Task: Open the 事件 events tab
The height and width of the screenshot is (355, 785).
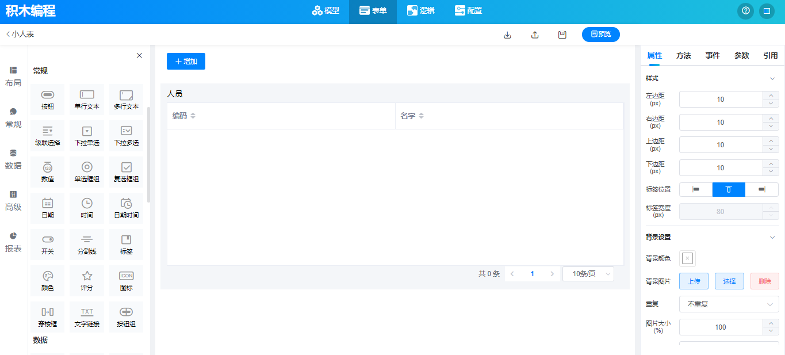Action: pos(713,56)
